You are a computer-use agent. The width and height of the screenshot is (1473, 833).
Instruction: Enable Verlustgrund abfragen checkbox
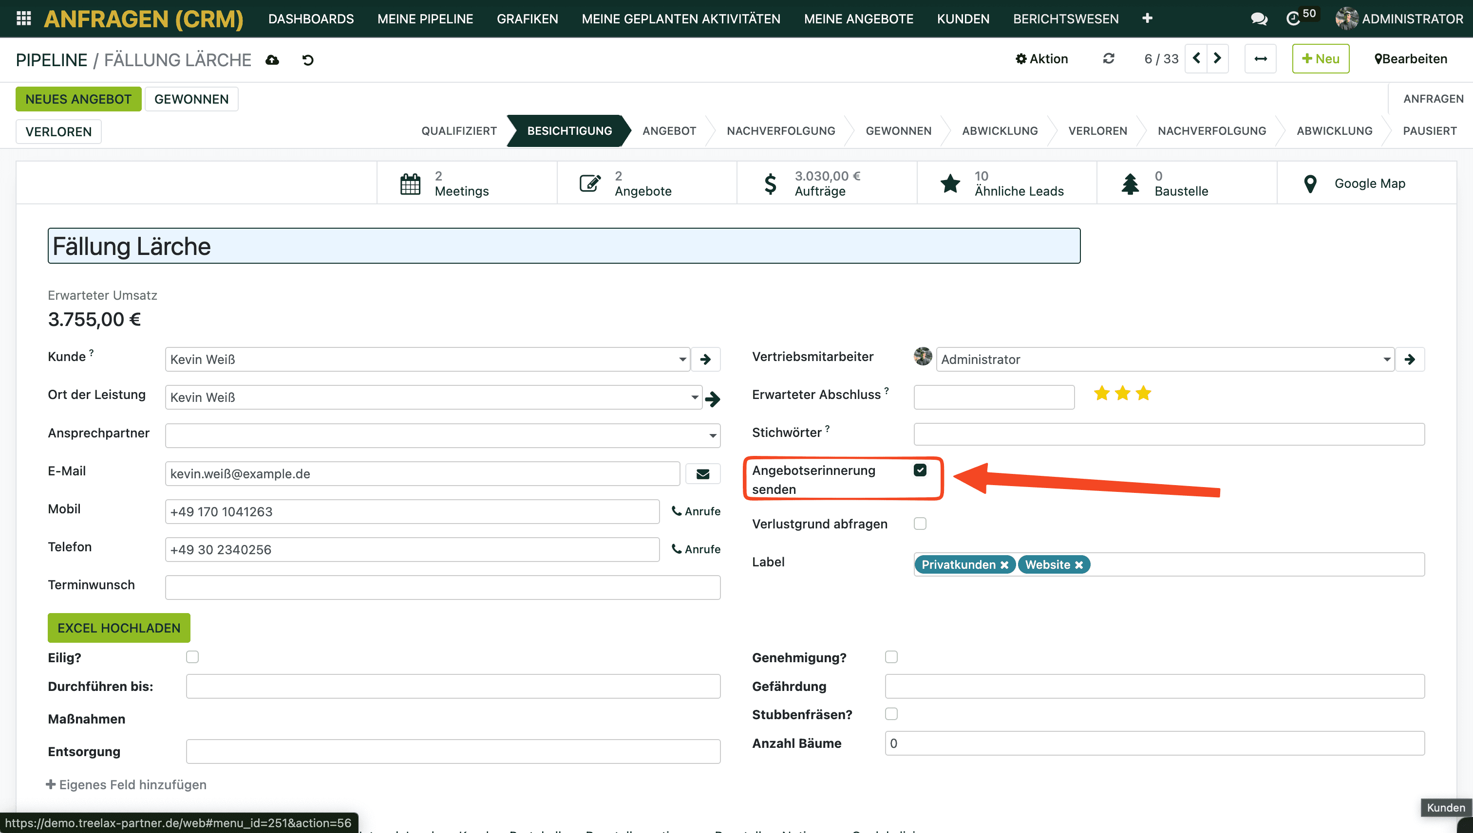[x=920, y=524]
